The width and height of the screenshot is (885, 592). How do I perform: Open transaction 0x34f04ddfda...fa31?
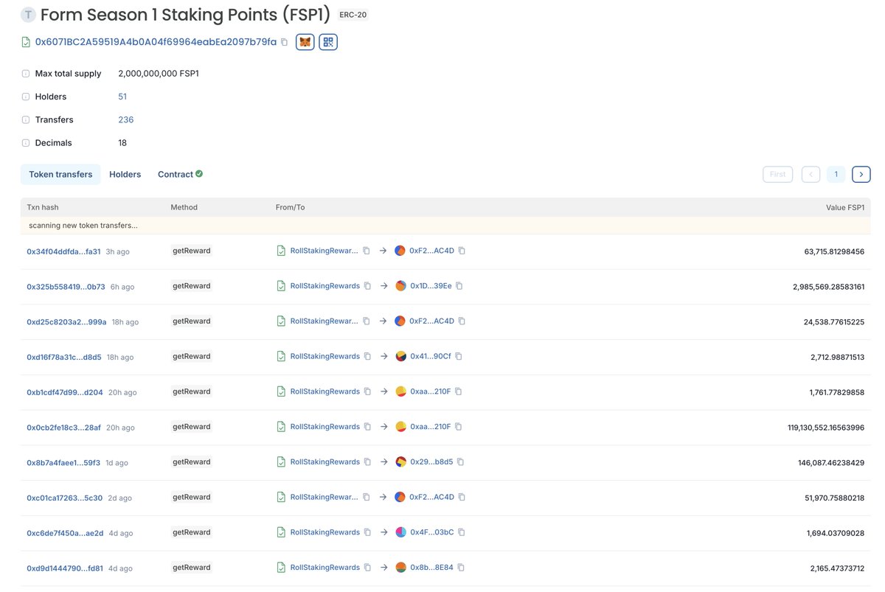coord(63,251)
